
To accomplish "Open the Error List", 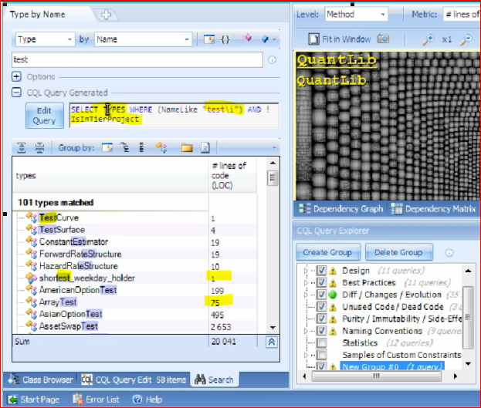I will pos(96,400).
